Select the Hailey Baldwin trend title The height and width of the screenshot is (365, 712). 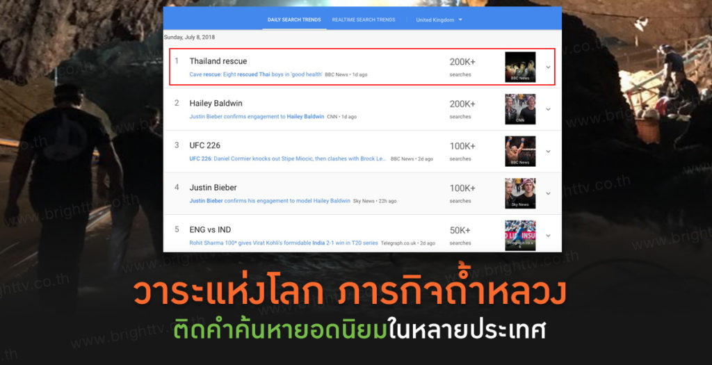pyautogui.click(x=216, y=104)
